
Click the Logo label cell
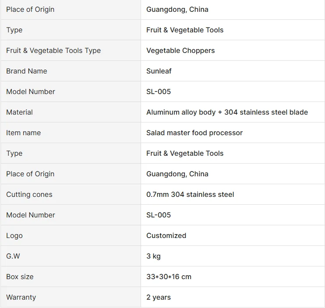14,235
